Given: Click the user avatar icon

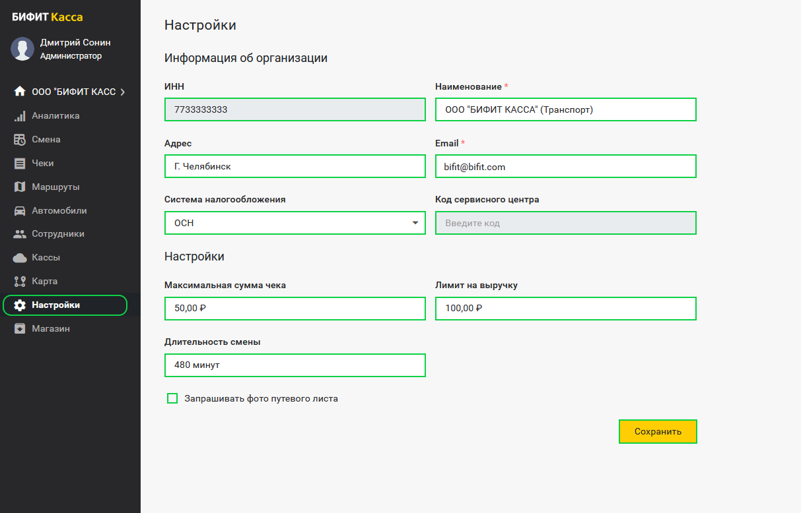Looking at the screenshot, I should point(22,49).
